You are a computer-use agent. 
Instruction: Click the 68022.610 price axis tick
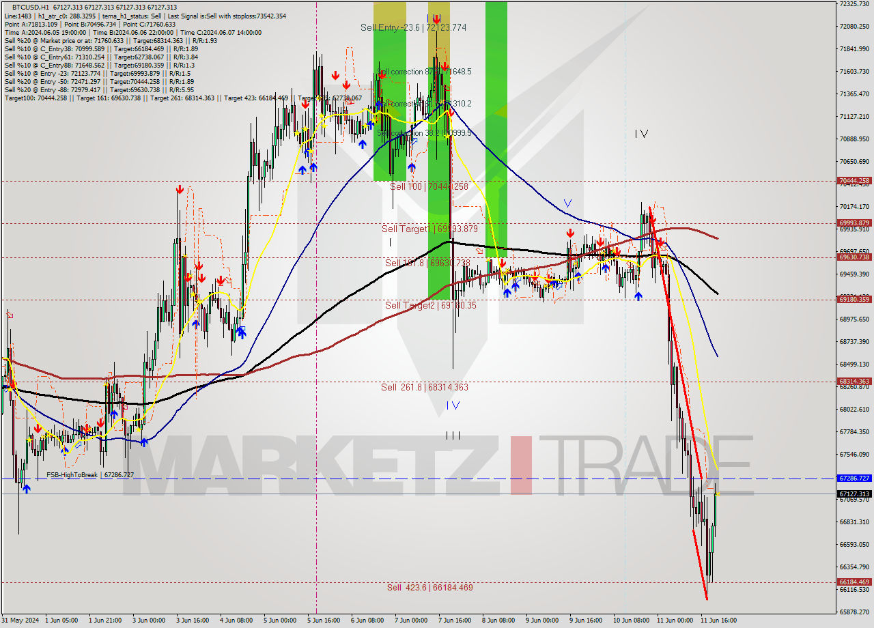tap(854, 410)
